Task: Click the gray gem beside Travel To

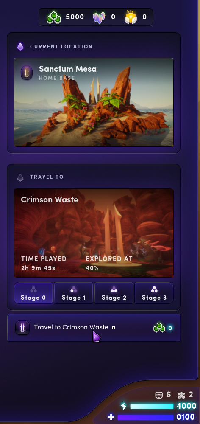Action: 20,177
